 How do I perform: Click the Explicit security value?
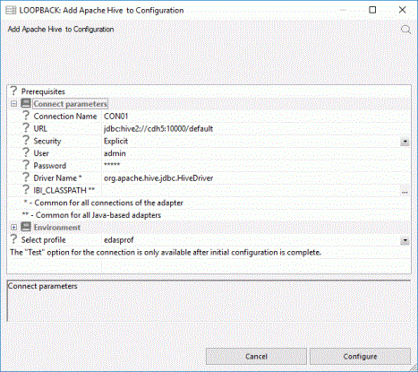click(x=115, y=141)
